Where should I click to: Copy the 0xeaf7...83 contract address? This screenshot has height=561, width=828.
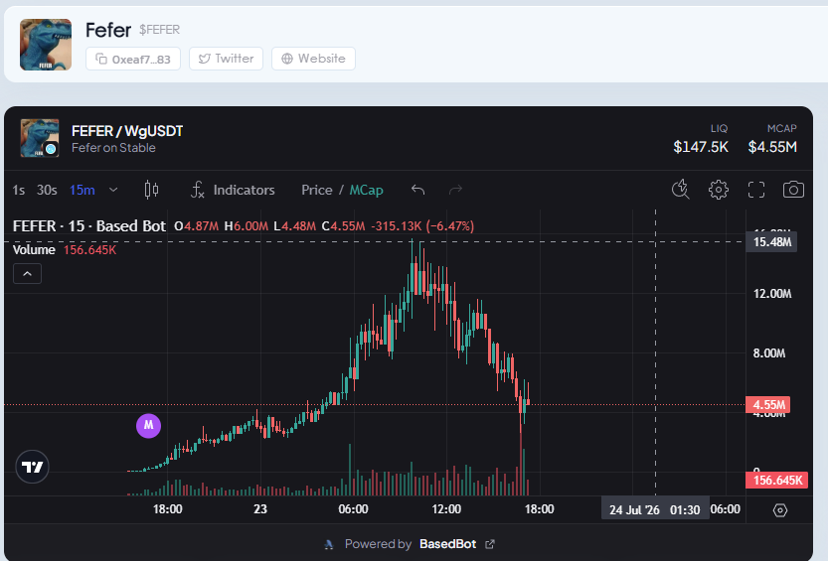(133, 59)
